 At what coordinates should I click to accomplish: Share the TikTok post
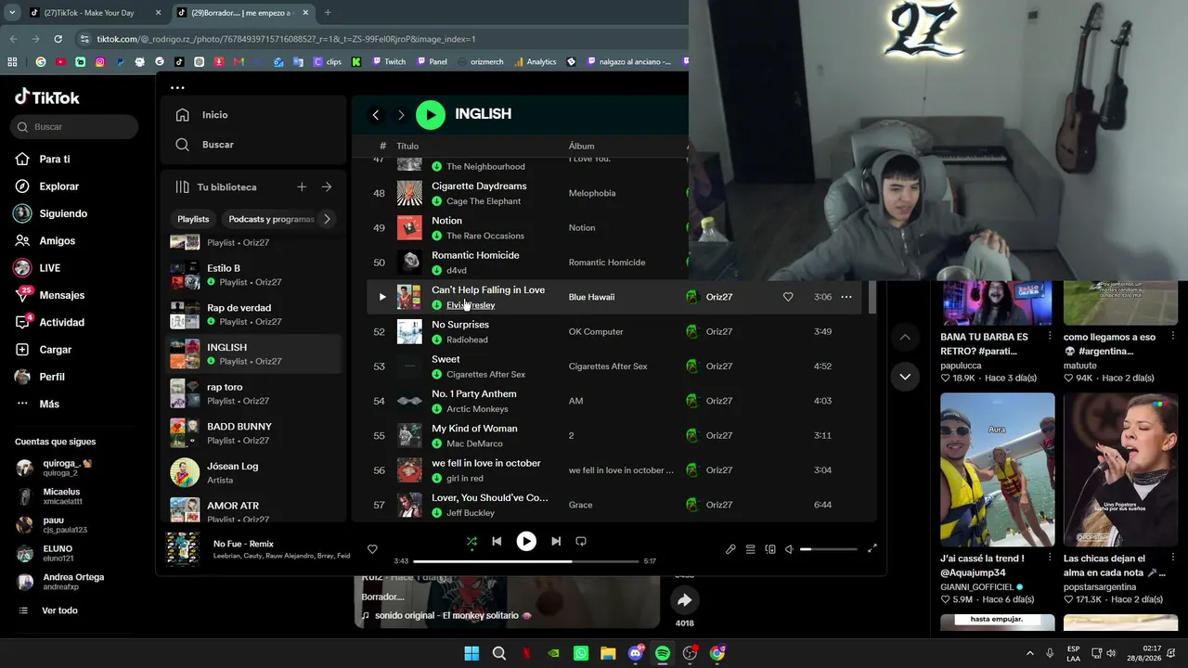684,600
